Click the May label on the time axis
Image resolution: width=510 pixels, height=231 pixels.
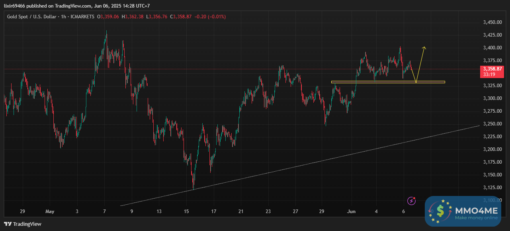(x=50, y=211)
